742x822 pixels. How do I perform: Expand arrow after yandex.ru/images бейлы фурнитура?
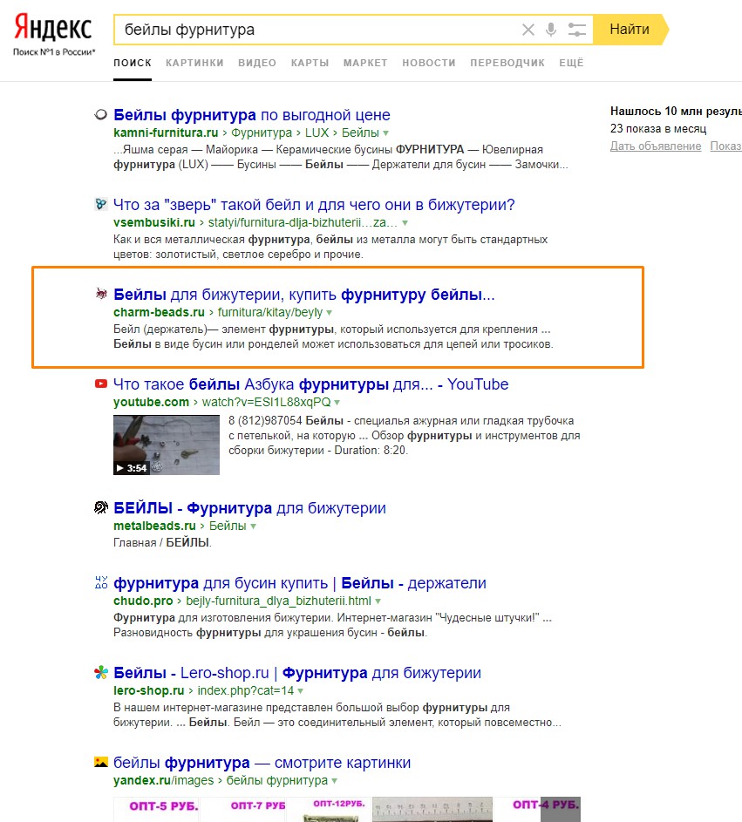[x=335, y=781]
